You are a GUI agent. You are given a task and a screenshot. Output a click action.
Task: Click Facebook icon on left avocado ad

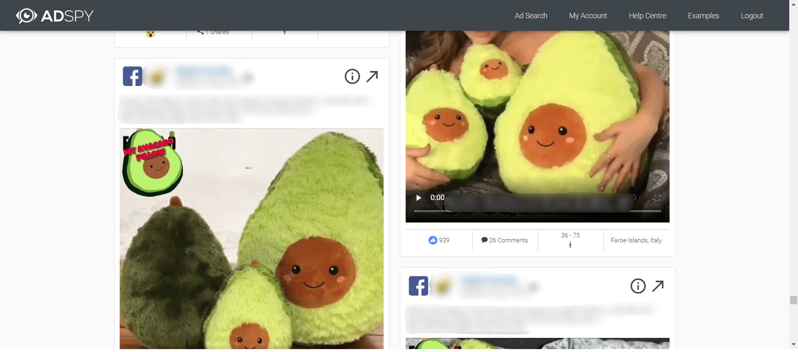(133, 76)
